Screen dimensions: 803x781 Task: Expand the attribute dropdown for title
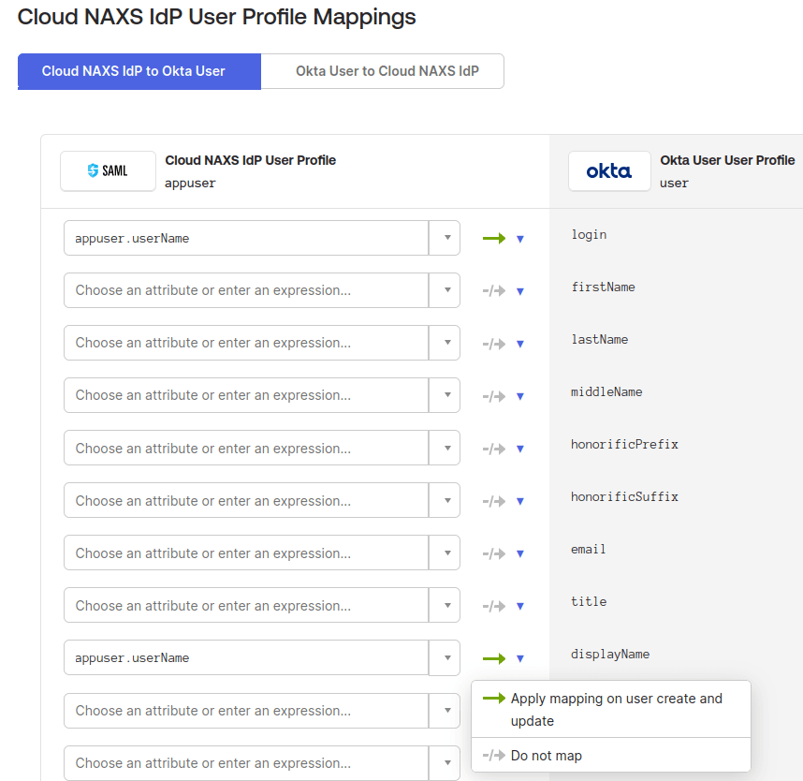tap(445, 605)
